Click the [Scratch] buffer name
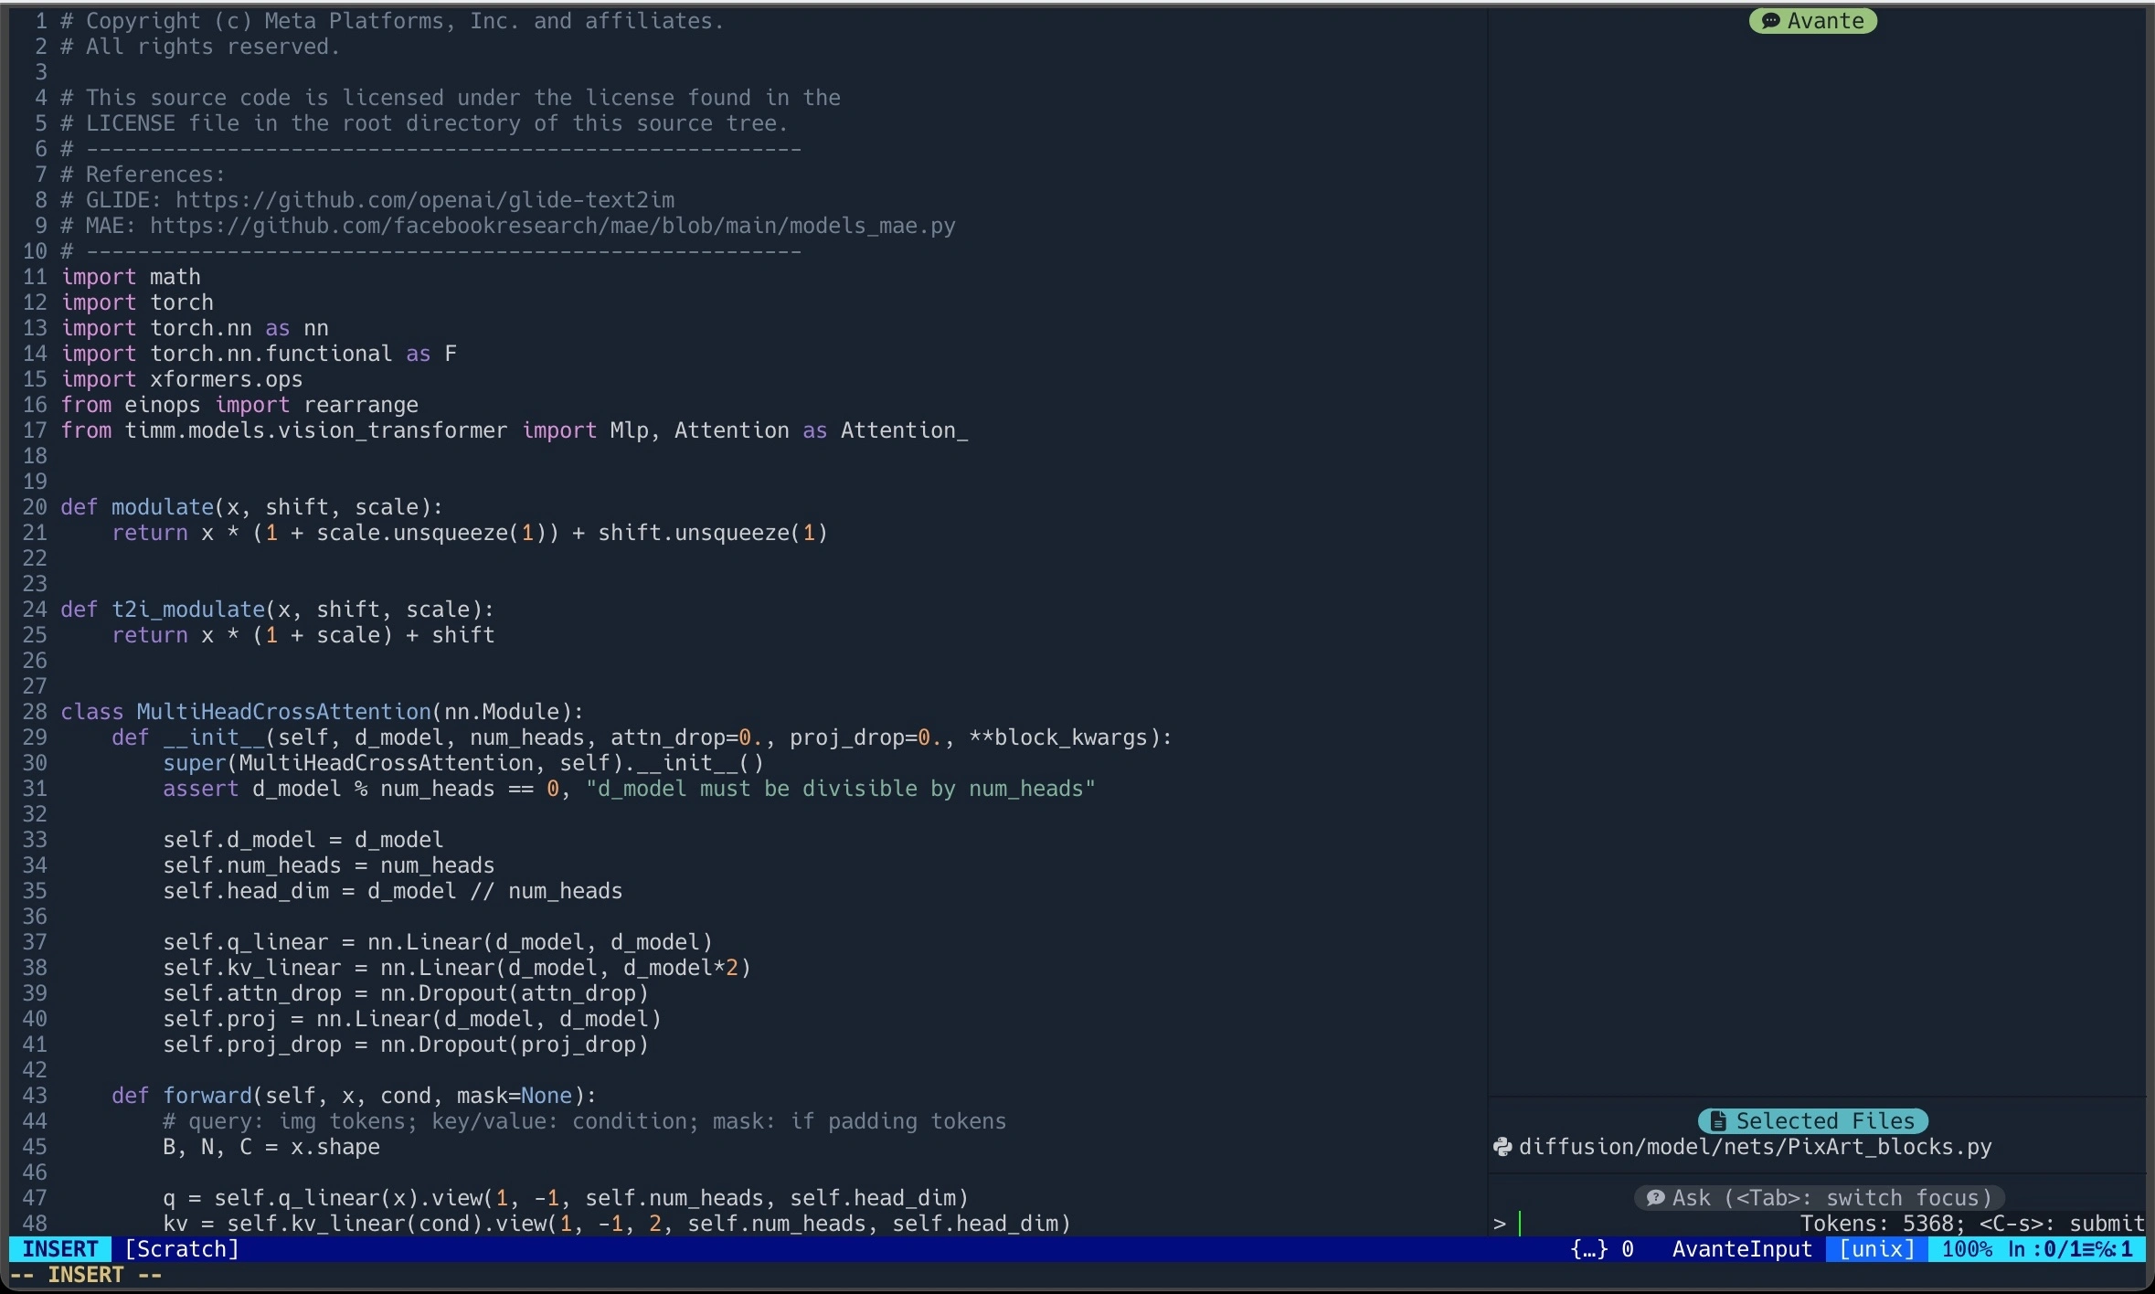 [182, 1249]
